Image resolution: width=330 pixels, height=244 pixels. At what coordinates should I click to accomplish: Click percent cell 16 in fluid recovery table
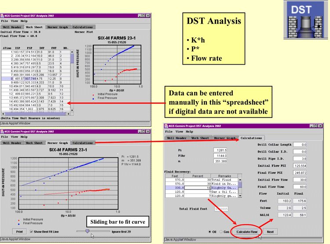click(x=198, y=188)
